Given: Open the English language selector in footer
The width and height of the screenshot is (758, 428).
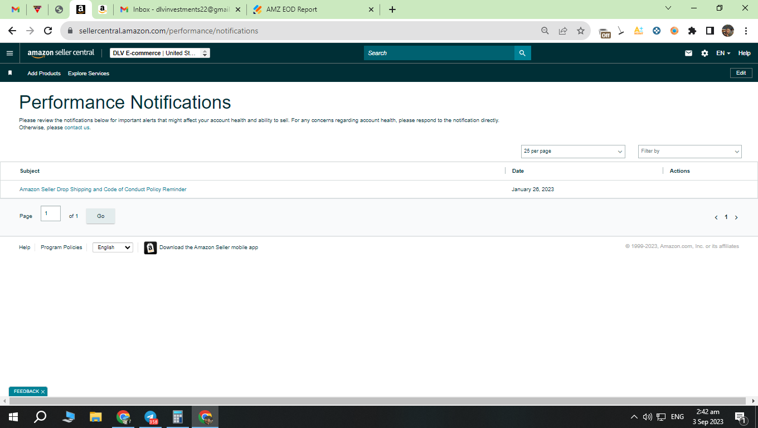Looking at the screenshot, I should click(x=113, y=247).
